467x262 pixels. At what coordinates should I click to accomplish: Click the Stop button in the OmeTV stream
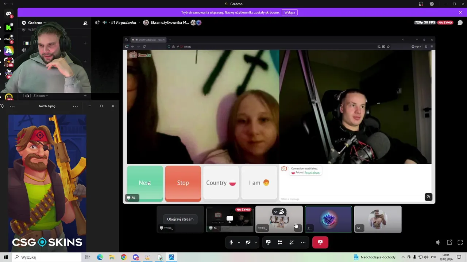(183, 183)
